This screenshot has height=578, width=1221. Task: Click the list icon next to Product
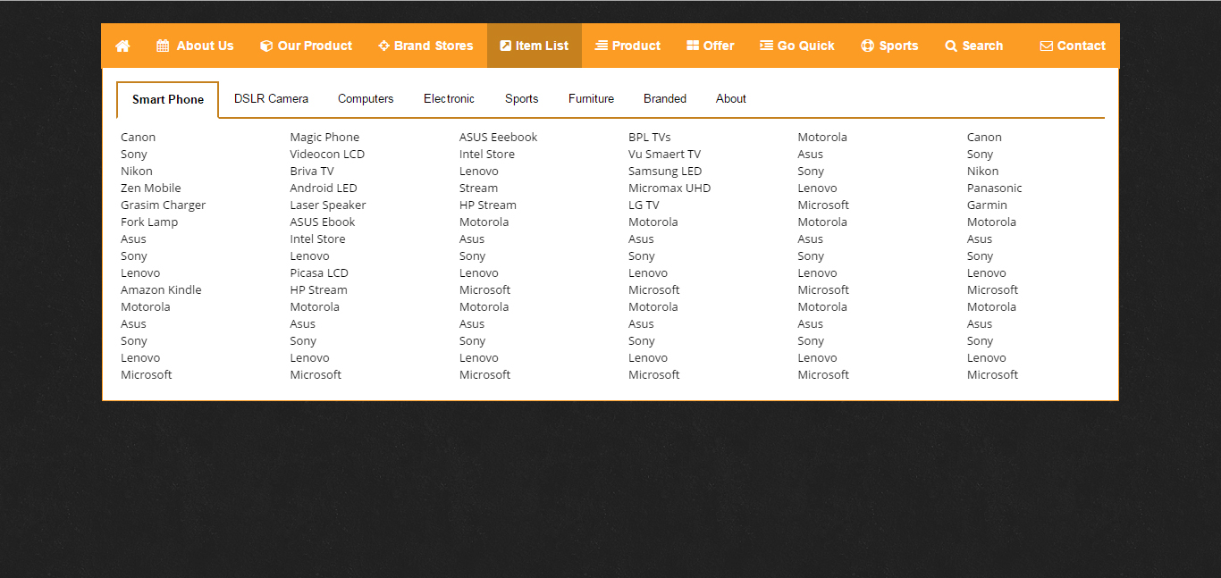tap(602, 46)
